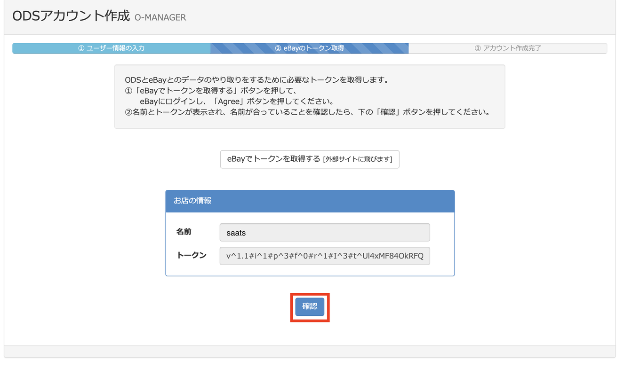Click the first instruction line about ODSとeBay
Image resolution: width=624 pixels, height=368 pixels.
click(256, 80)
